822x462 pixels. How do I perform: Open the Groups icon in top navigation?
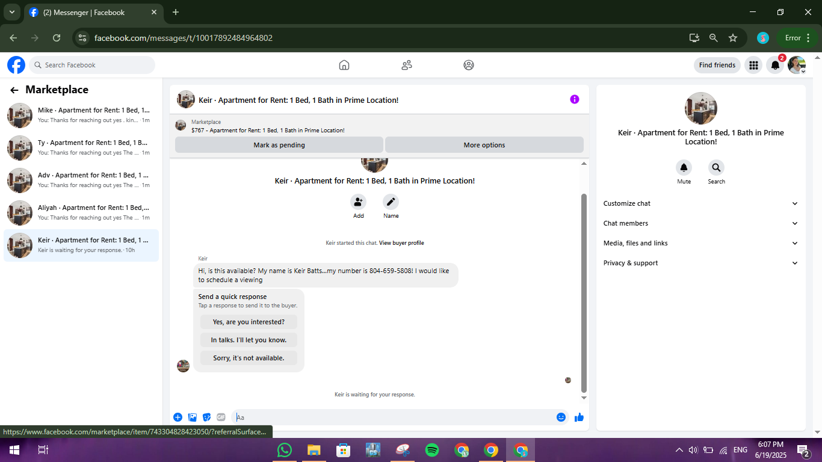pyautogui.click(x=469, y=65)
